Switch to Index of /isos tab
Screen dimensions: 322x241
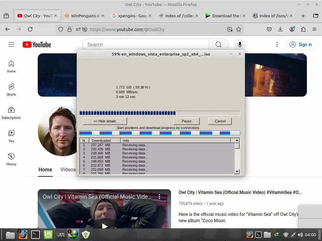(273, 16)
